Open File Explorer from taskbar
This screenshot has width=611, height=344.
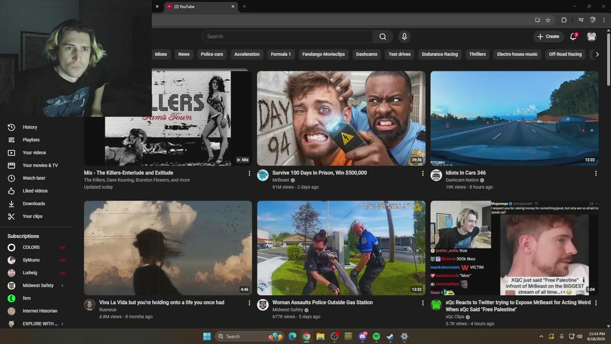pyautogui.click(x=320, y=336)
